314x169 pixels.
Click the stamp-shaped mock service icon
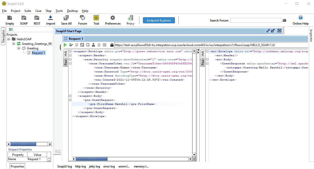pos(93,45)
